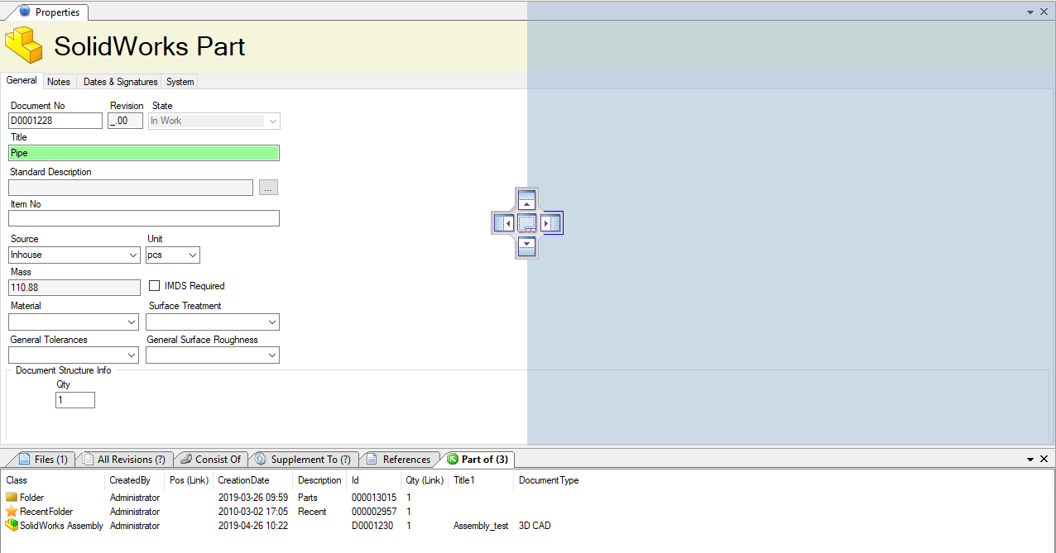Close the Properties panel

pos(1044,12)
